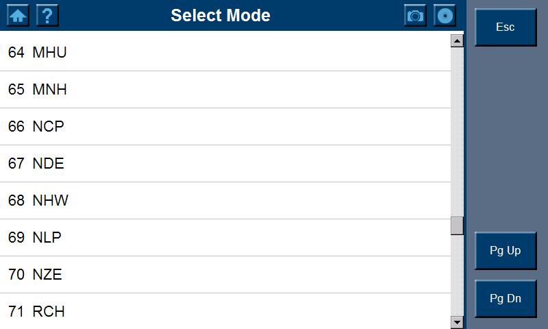Screen dimensions: 548x329
Task: Click the disc record icon
Action: coord(445,16)
